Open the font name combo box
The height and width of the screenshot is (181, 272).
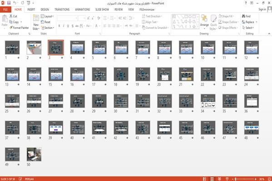click(67, 18)
